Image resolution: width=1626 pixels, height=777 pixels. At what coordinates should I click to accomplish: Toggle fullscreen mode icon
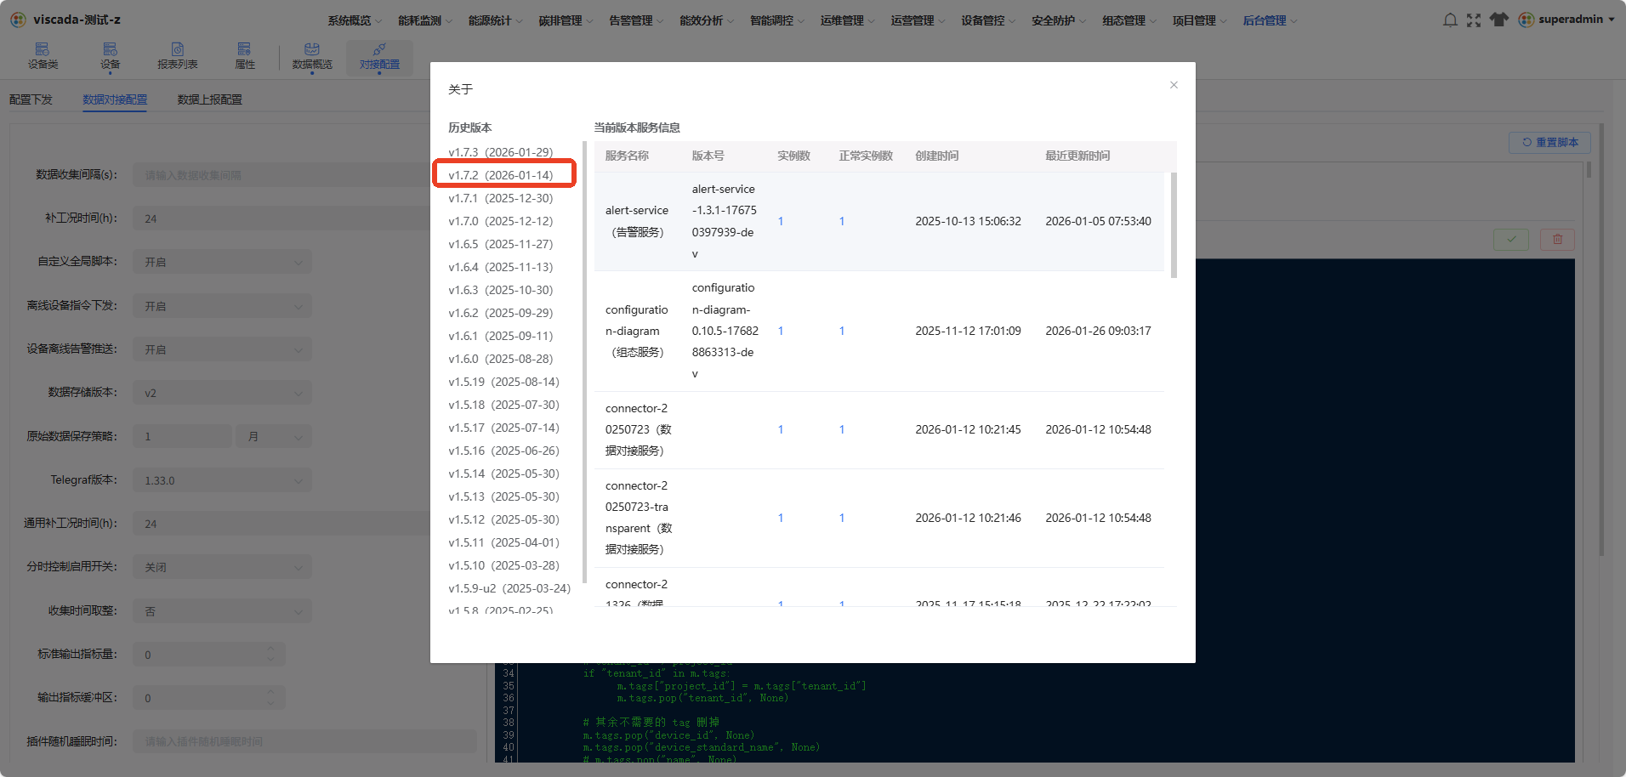tap(1474, 20)
